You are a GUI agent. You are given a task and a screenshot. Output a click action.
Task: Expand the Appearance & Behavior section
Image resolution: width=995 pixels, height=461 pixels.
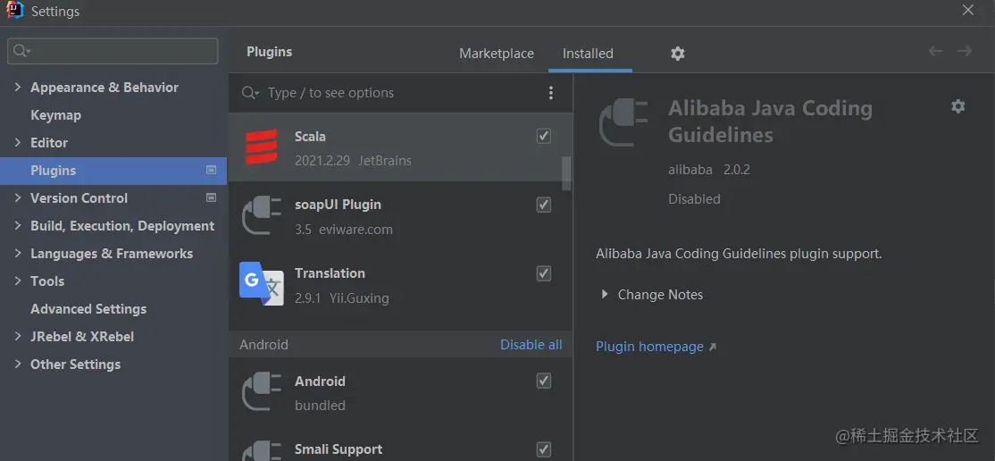click(x=18, y=88)
